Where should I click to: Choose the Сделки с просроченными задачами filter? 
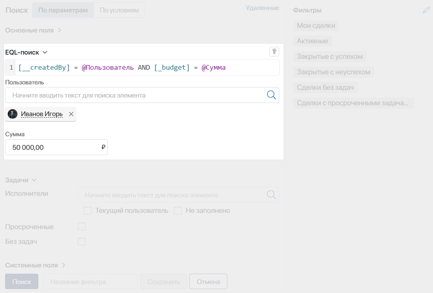coord(353,103)
